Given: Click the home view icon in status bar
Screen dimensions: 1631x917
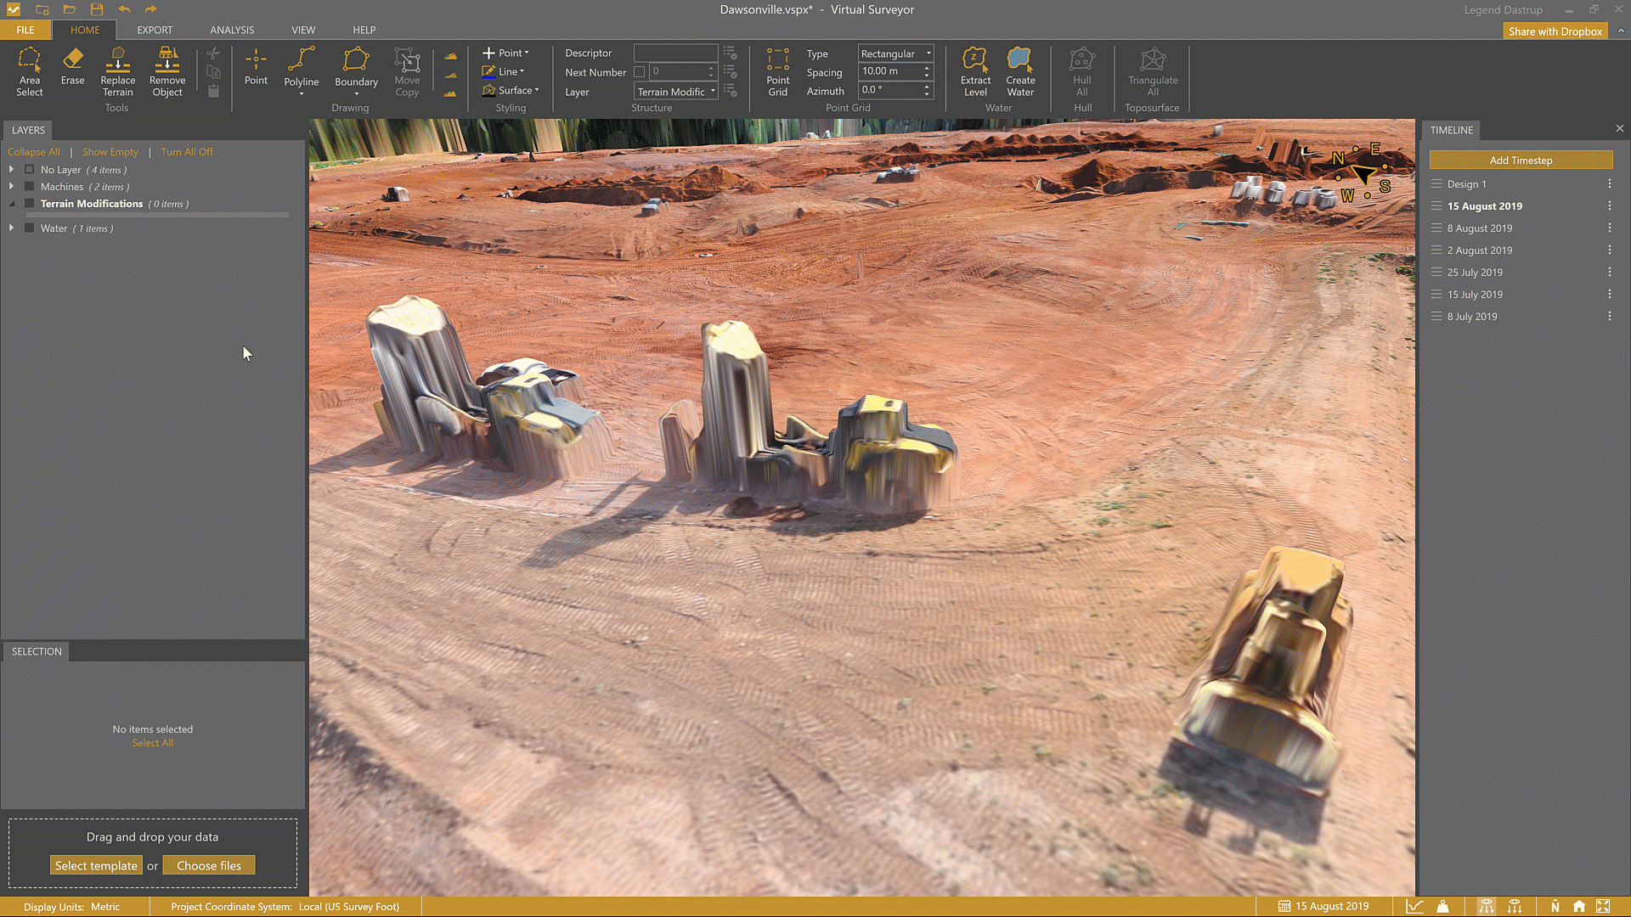Looking at the screenshot, I should point(1578,906).
